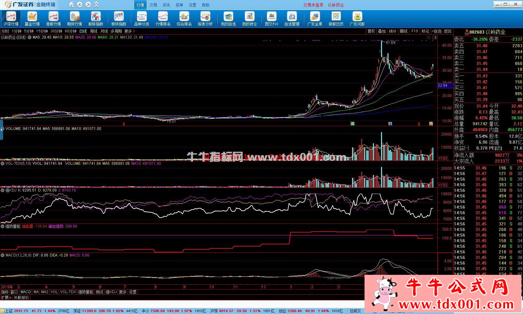The image size is (523, 314).
Task: Collapse toolbar with double up chevron
Action: tap(96, 5)
